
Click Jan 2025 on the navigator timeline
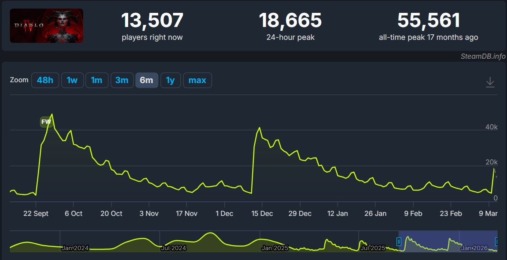point(275,248)
